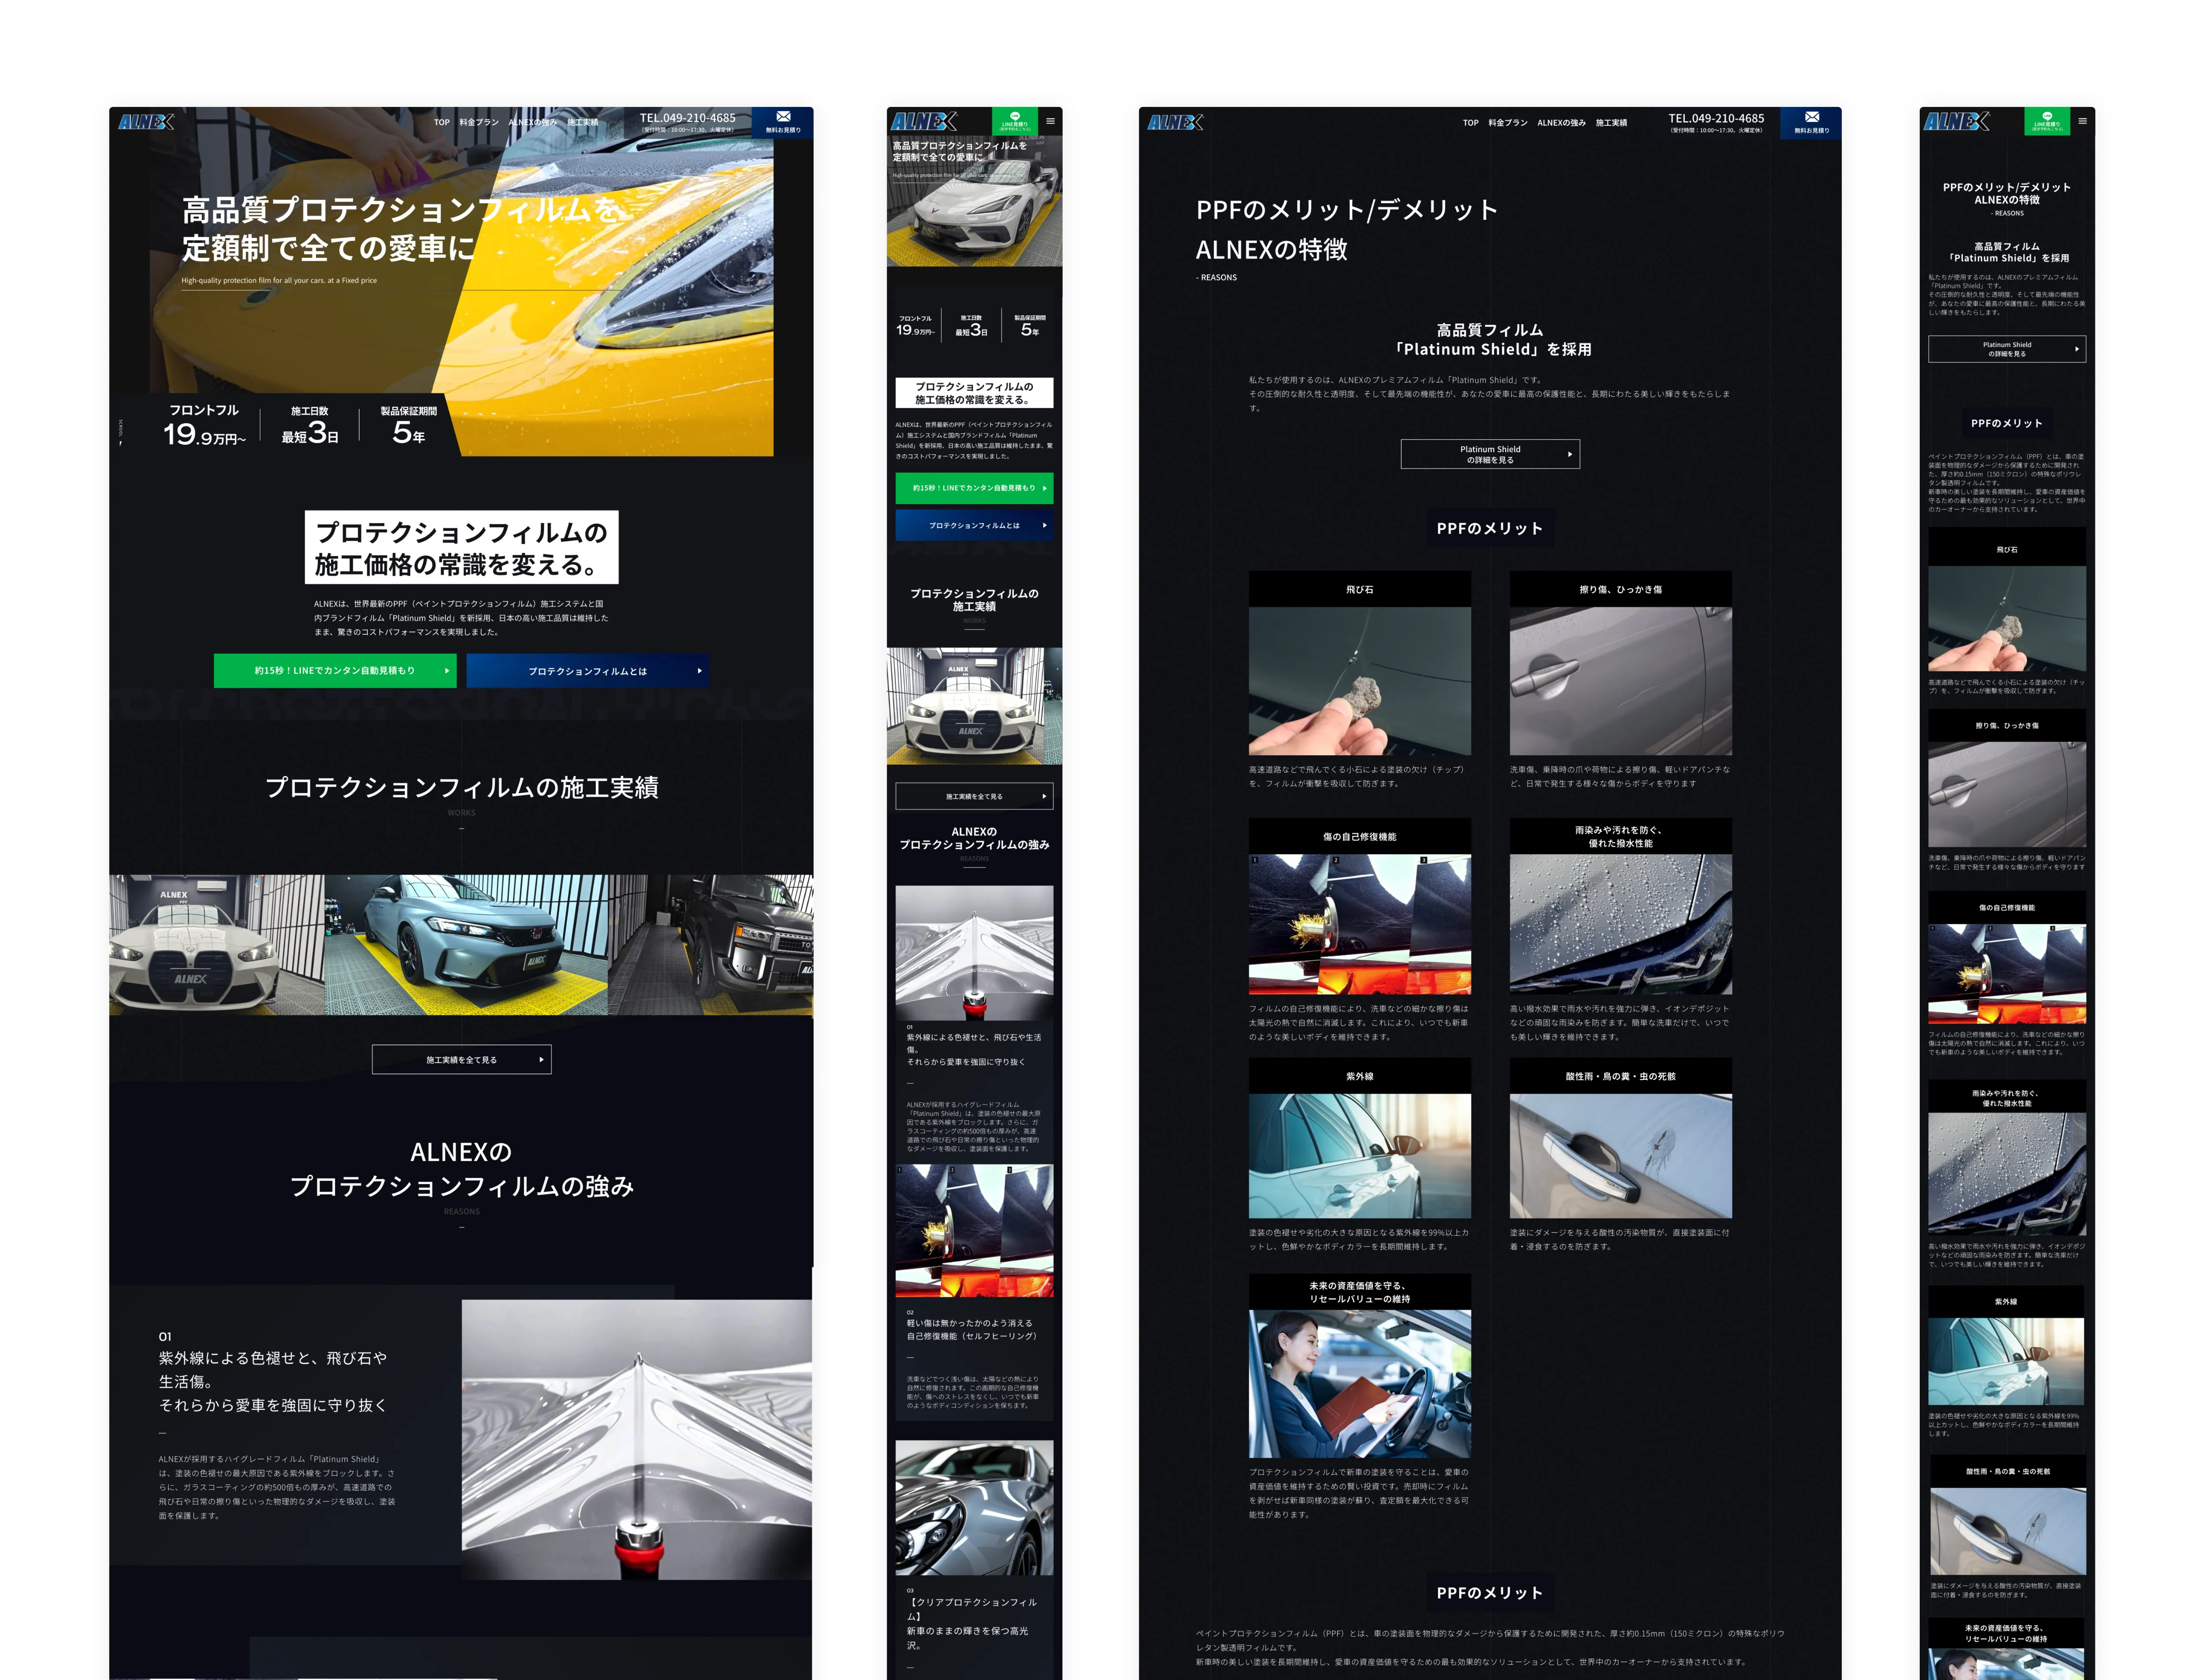
Task: Click the LINE icon inside the green estimate button
Action: (x=1015, y=117)
